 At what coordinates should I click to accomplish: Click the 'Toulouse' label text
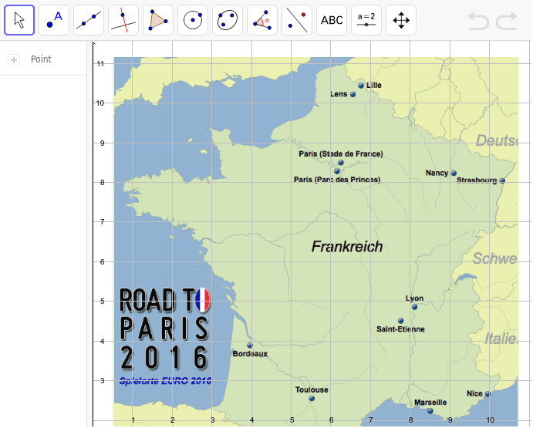point(312,390)
